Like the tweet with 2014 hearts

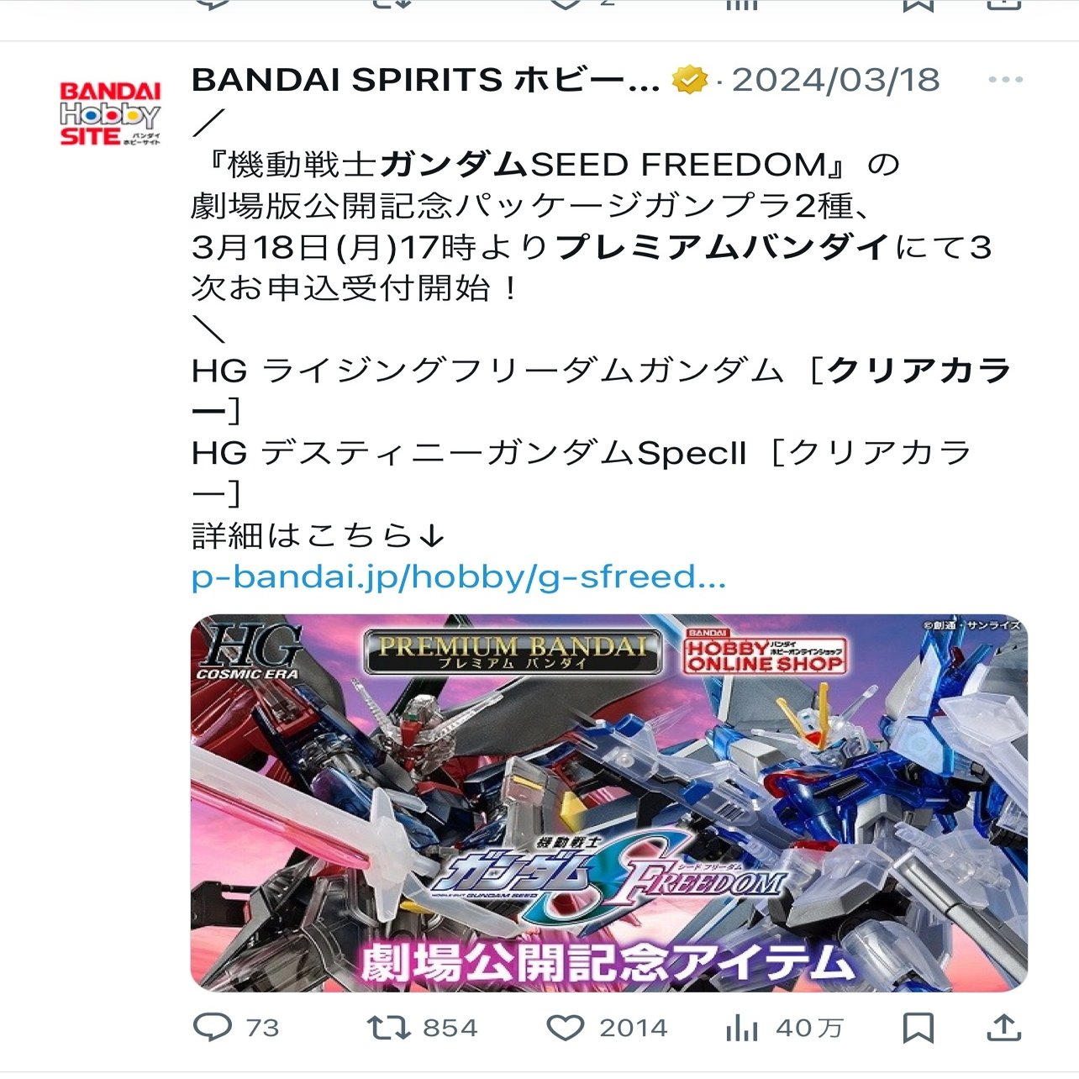pyautogui.click(x=566, y=1027)
